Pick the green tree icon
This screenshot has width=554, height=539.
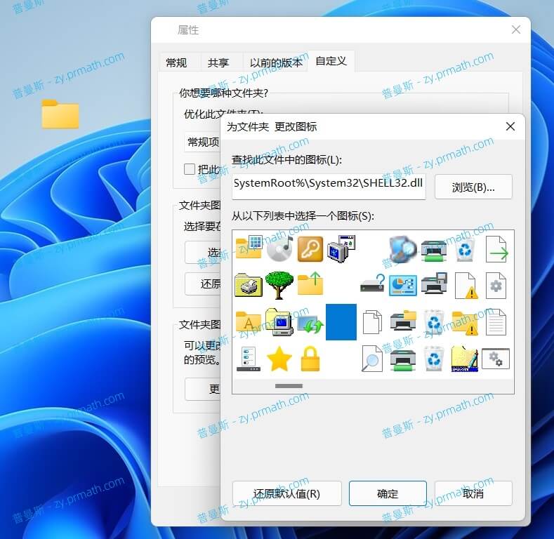[x=279, y=285]
